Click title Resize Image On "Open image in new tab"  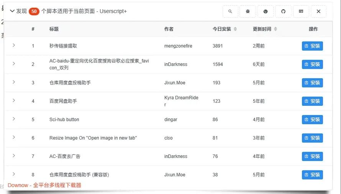tap(93, 138)
